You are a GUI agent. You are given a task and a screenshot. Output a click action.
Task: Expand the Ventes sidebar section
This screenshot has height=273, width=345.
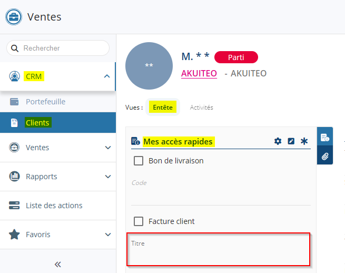[x=108, y=148]
